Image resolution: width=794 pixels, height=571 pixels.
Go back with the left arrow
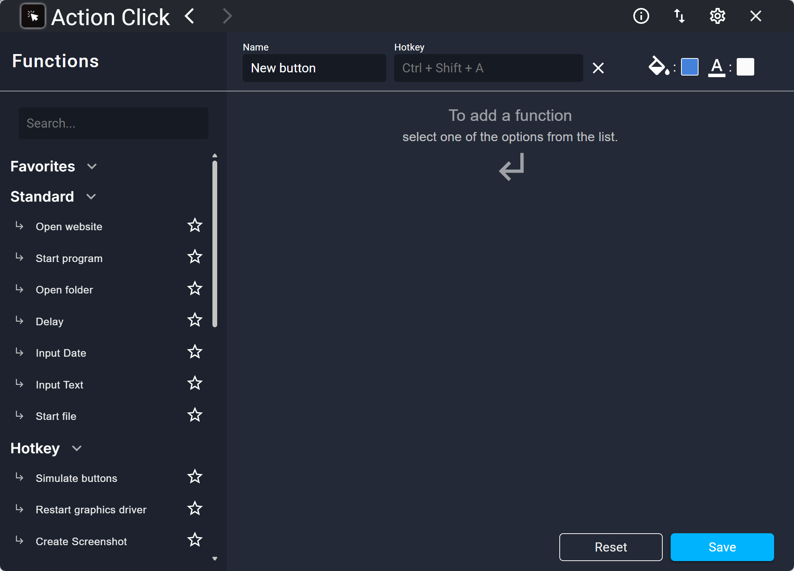point(190,16)
